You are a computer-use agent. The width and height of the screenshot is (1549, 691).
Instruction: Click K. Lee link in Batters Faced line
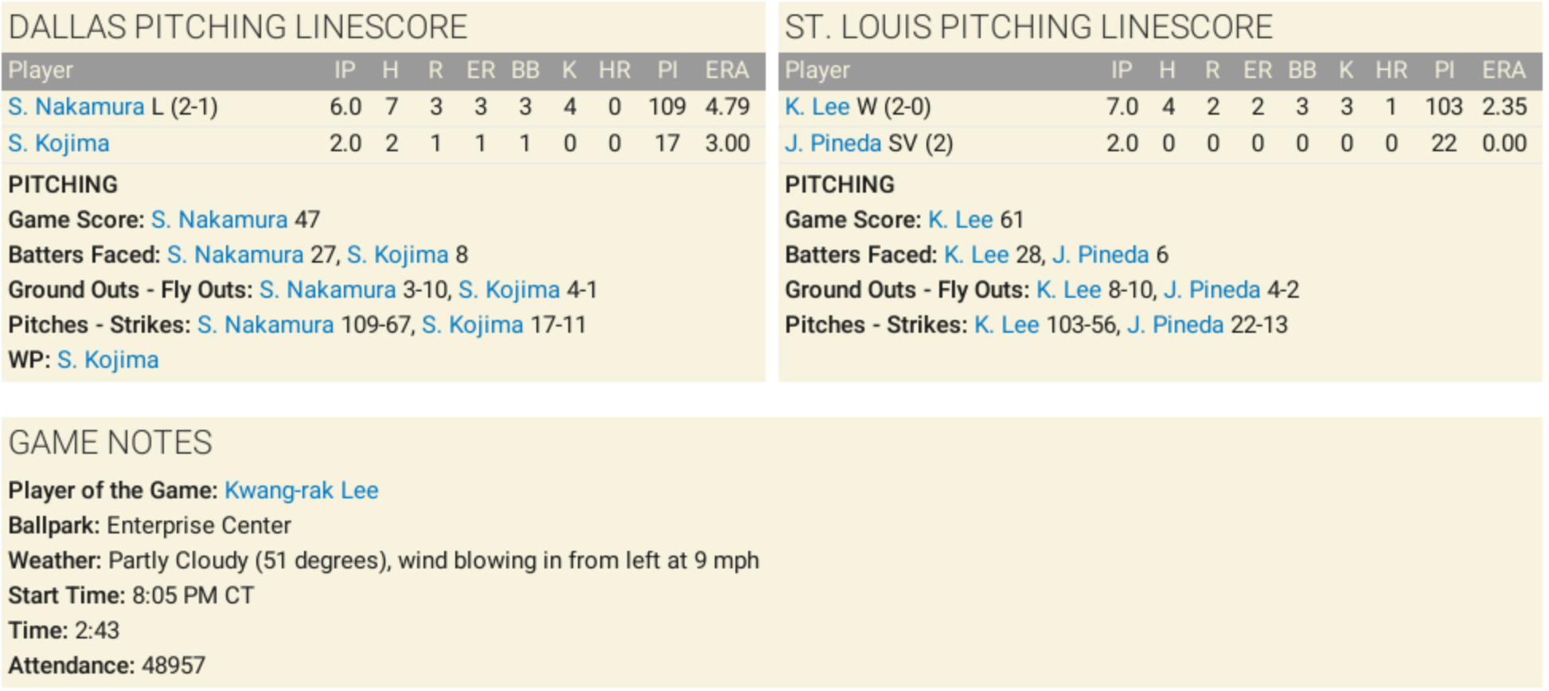tap(976, 255)
